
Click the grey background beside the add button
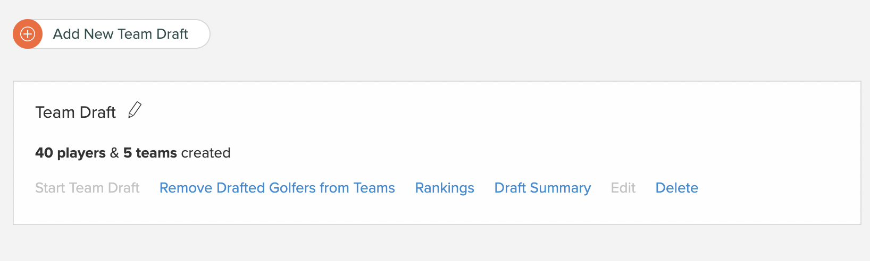532,34
